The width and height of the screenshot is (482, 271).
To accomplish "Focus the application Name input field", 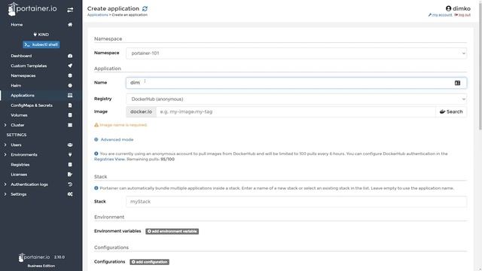I will click(x=296, y=83).
